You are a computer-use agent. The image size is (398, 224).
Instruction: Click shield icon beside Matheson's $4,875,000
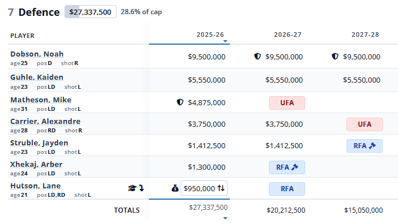tap(180, 102)
